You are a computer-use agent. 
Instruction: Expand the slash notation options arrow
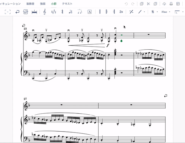144,12
